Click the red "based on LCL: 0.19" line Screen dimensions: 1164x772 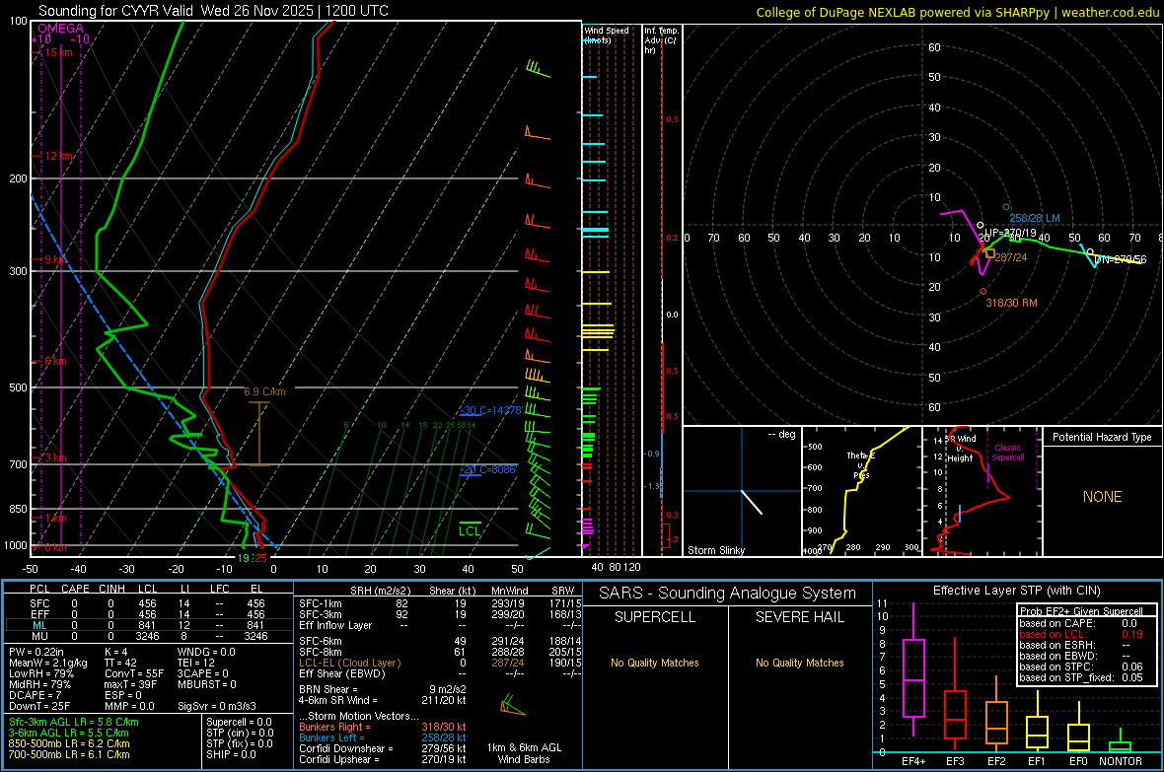(x=1081, y=634)
